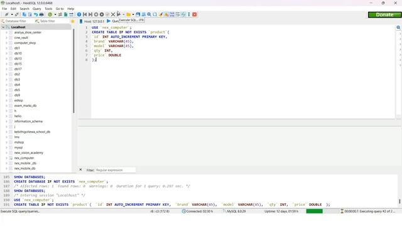Click the favorites star icon
The image size is (402, 226).
[x=73, y=21]
